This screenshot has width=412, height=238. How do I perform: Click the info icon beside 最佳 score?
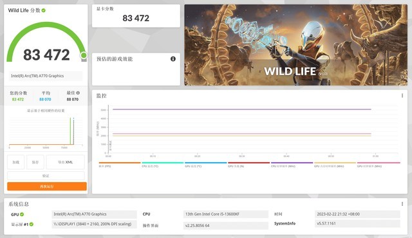click(x=78, y=93)
